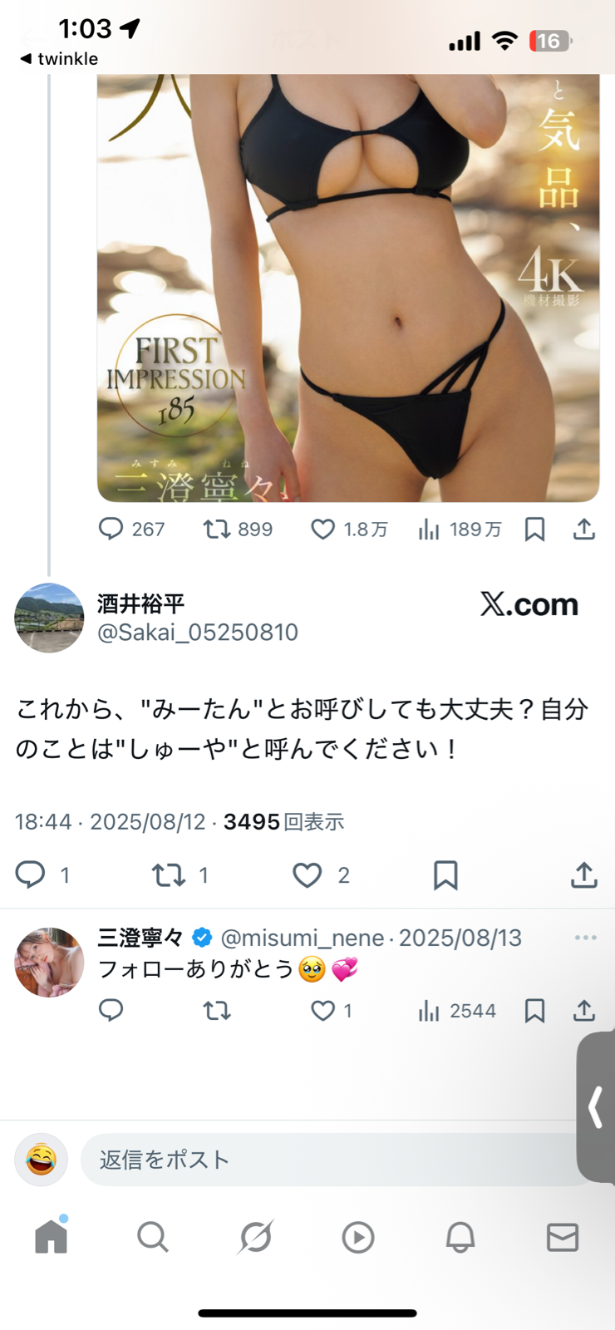This screenshot has width=615, height=1330.
Task: Like the 酒井裕平 post
Action: (307, 875)
